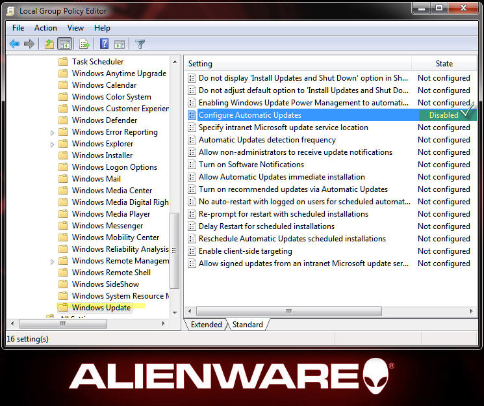
Task: Select Windows SideShow in tree
Action: pyautogui.click(x=105, y=284)
